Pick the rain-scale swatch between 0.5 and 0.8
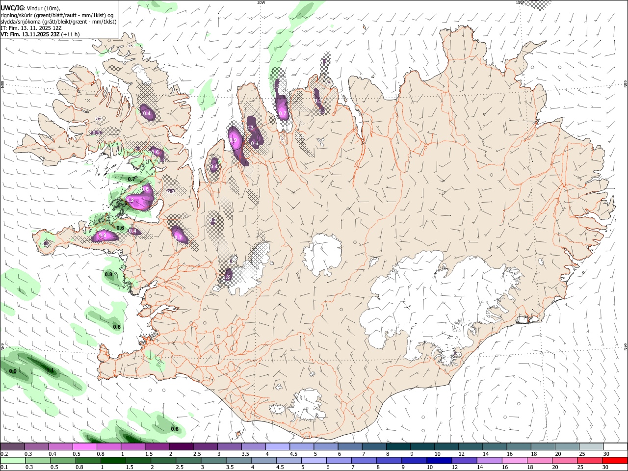This screenshot has width=628, height=471. [x=63, y=461]
